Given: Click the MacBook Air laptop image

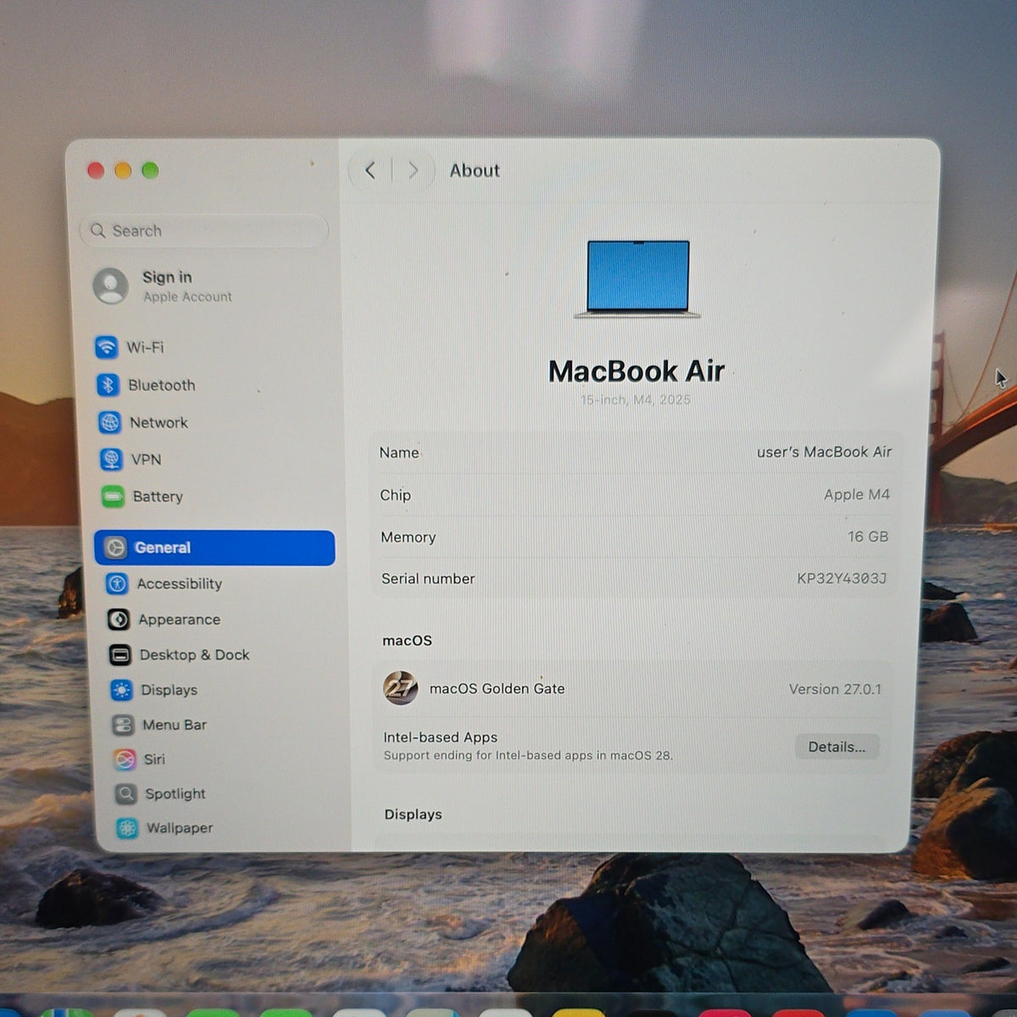Looking at the screenshot, I should click(x=638, y=279).
